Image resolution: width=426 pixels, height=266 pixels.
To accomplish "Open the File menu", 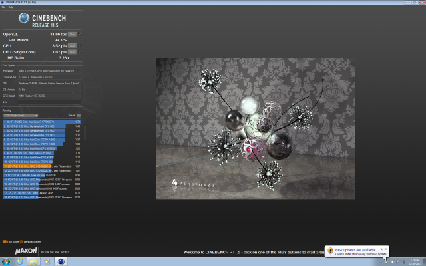I will coord(3,7).
